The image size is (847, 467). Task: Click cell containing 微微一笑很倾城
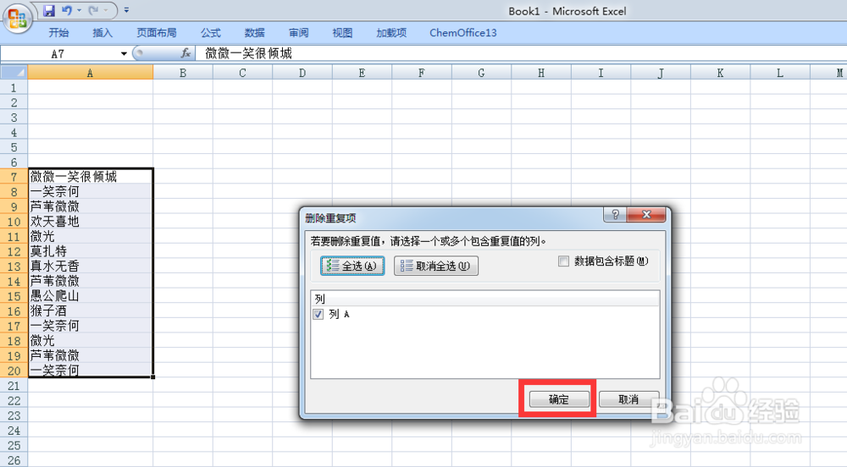point(91,177)
